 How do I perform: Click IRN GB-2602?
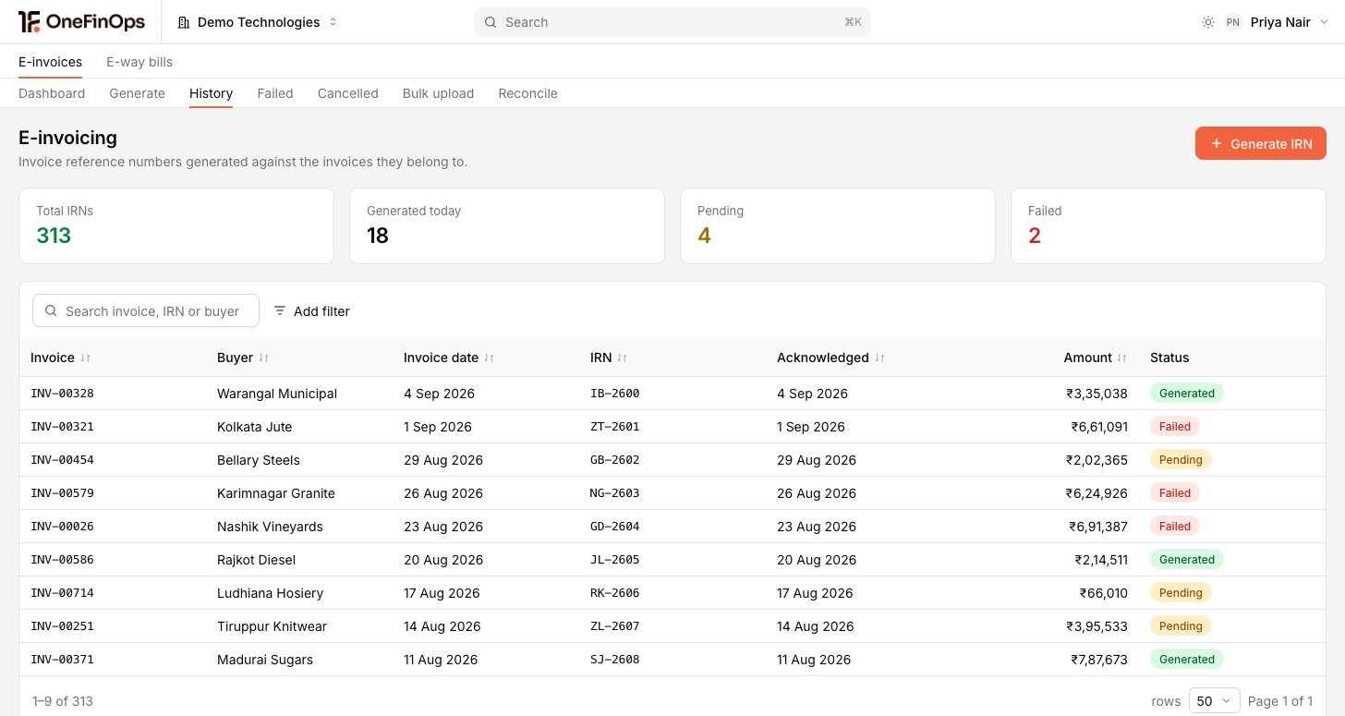[x=614, y=460]
